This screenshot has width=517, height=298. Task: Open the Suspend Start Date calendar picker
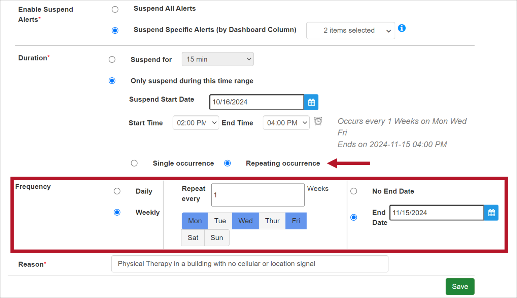(311, 102)
